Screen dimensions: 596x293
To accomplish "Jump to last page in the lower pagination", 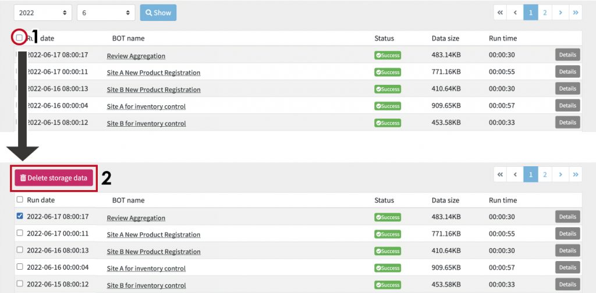I will click(575, 174).
